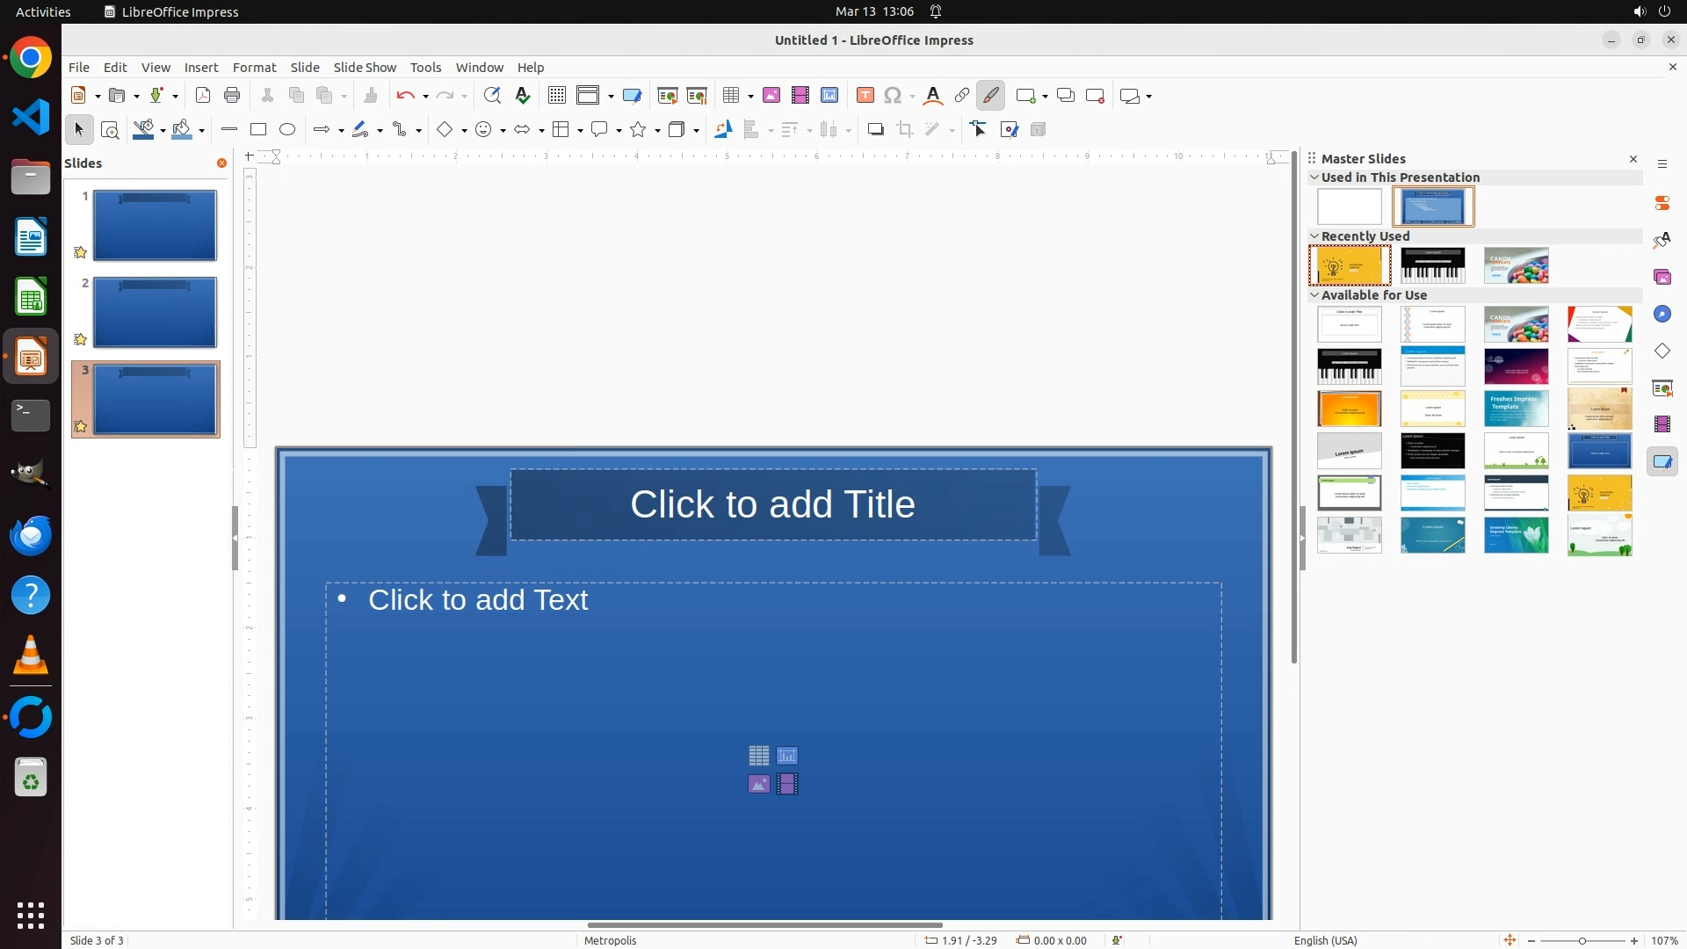This screenshot has width=1687, height=949.
Task: Toggle Show Draw Functions toolbar button
Action: pos(991,96)
